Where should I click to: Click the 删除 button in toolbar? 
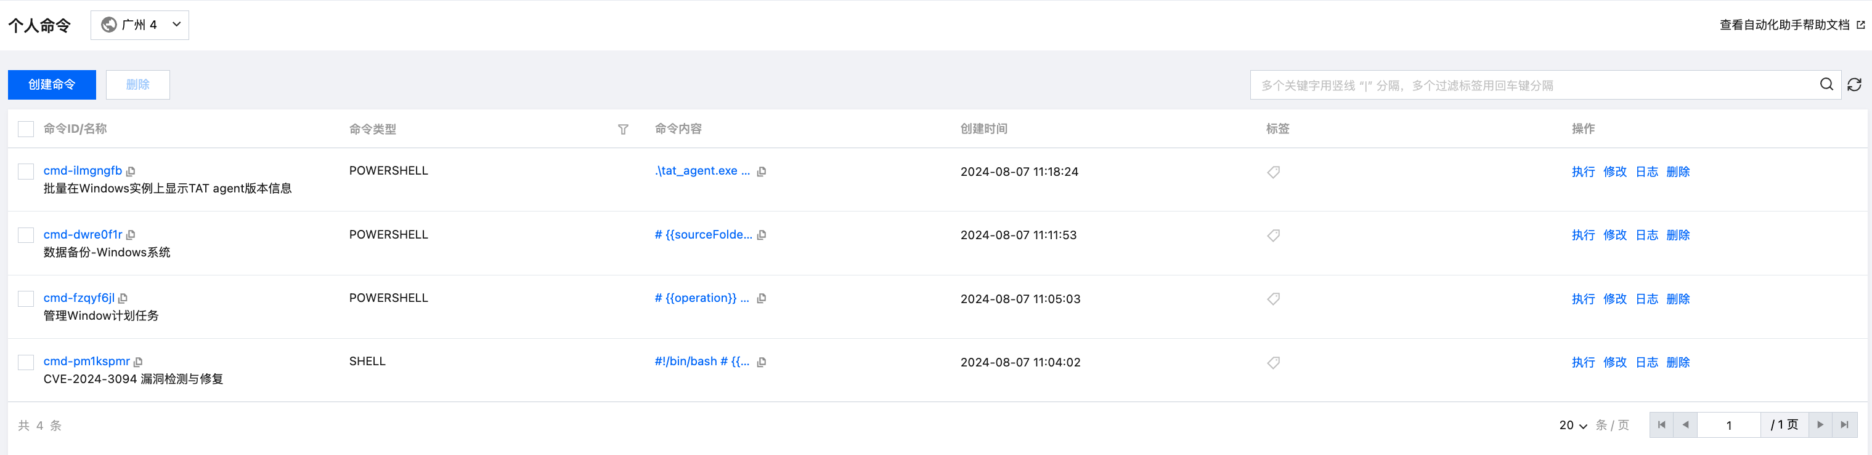[x=138, y=85]
